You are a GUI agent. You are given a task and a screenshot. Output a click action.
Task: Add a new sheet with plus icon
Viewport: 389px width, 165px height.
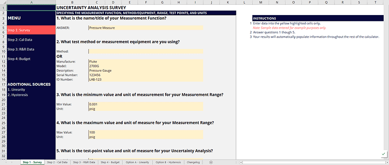(x=211, y=162)
